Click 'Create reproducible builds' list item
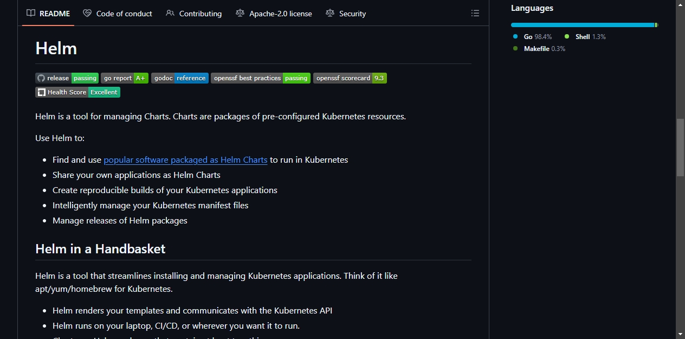This screenshot has height=339, width=685. pos(165,190)
